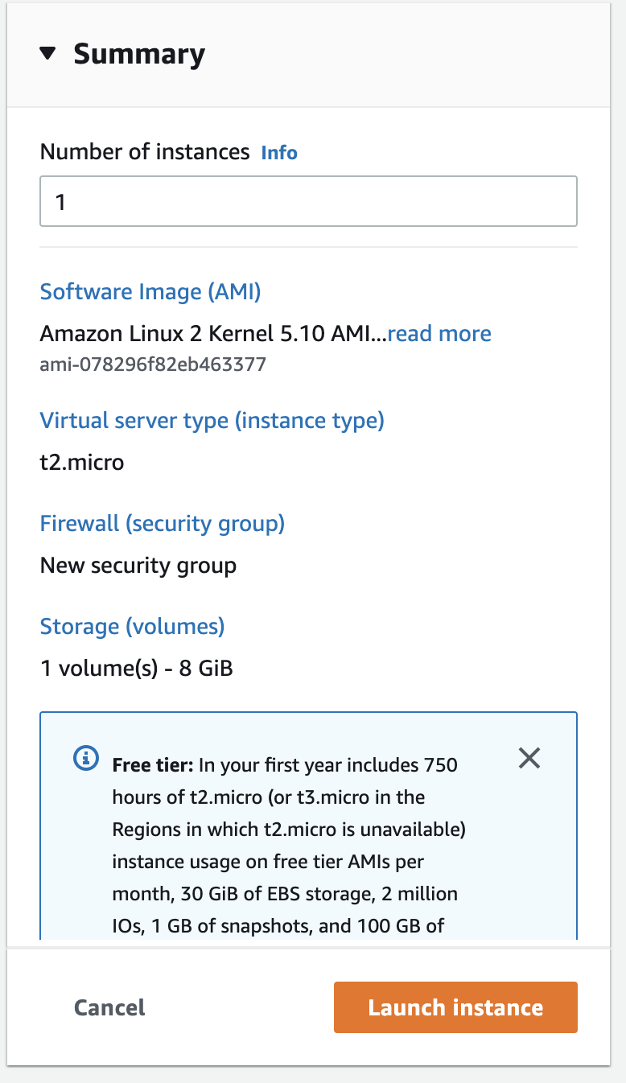
Task: Click the AMI ID ami-078296f82eb463377
Action: click(153, 365)
